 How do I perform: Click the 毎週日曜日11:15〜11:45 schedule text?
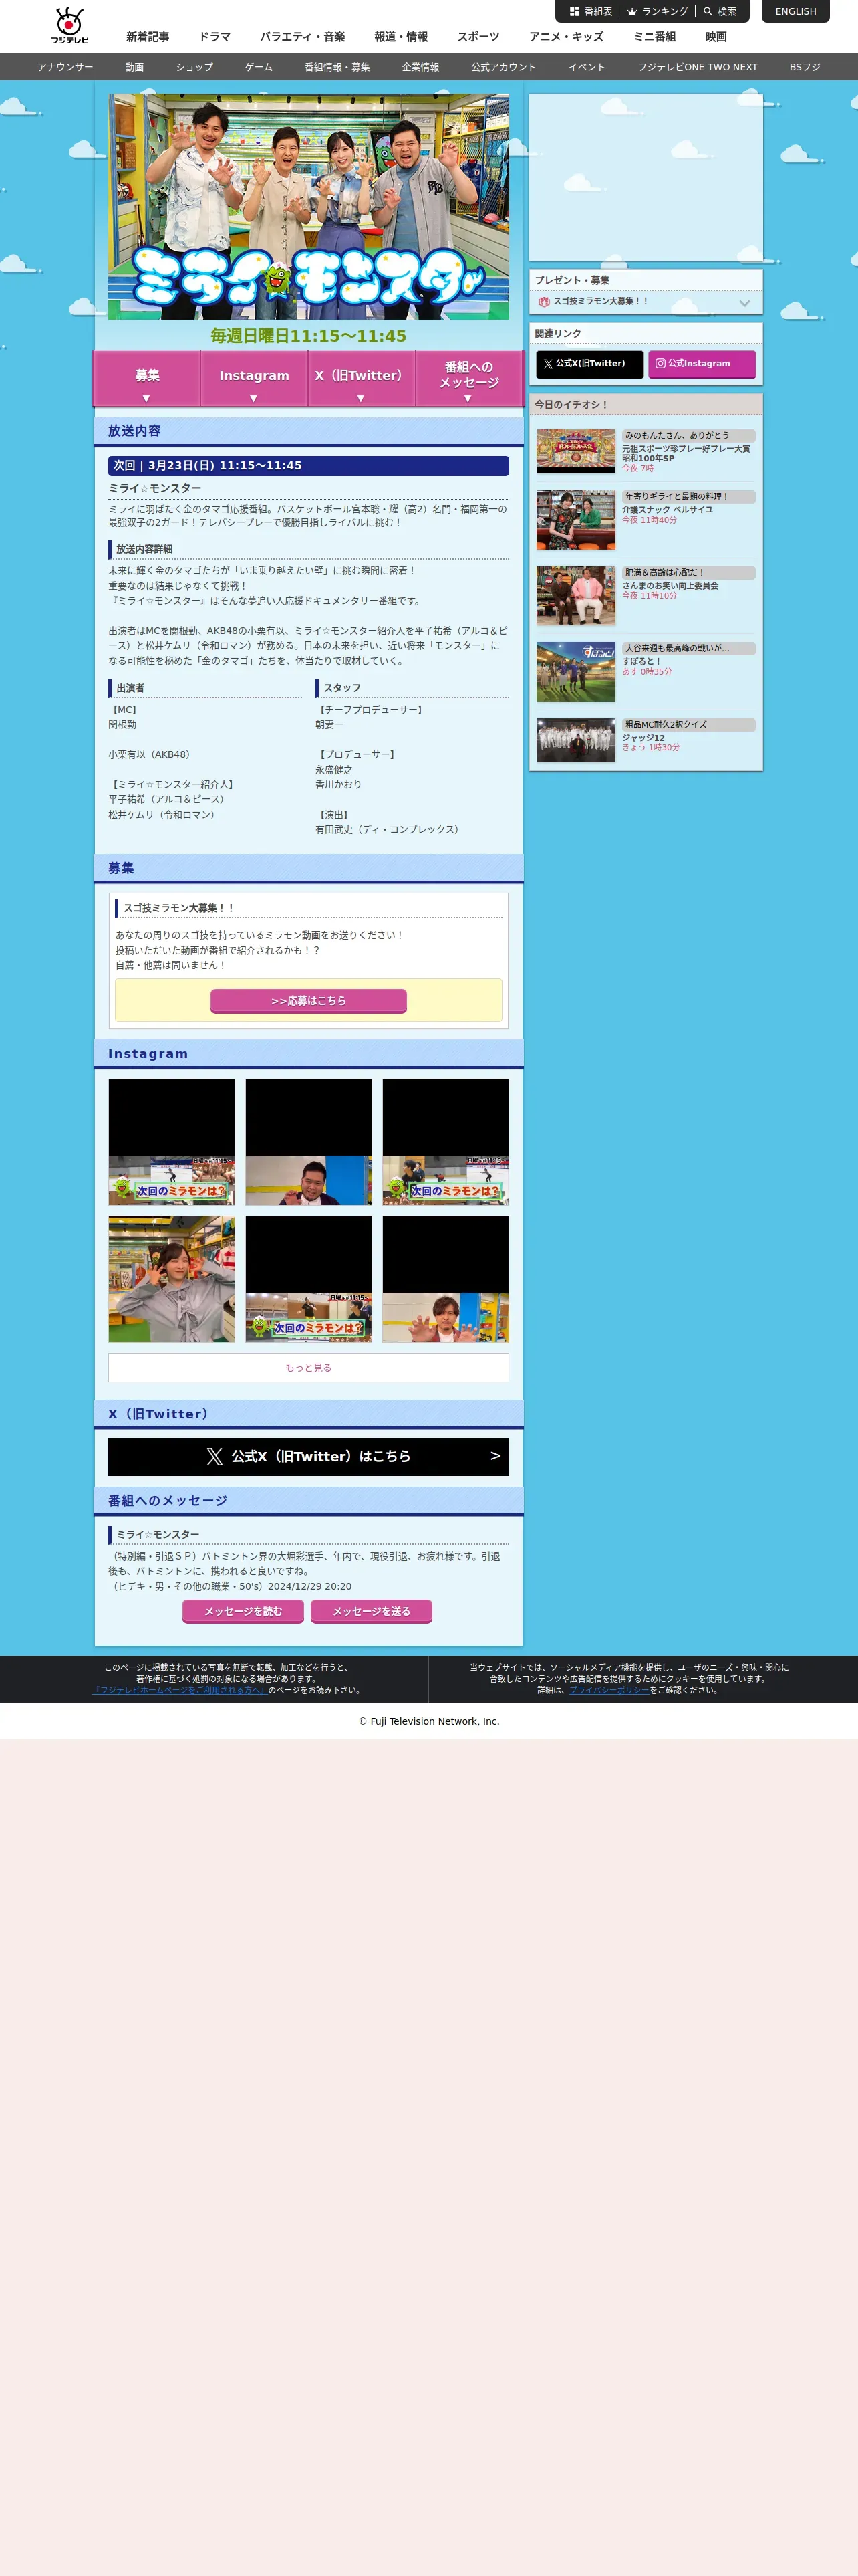click(309, 336)
